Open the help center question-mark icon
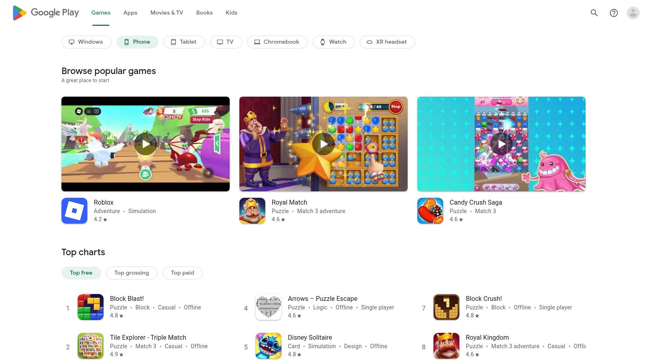The height and width of the screenshot is (364, 647). click(x=614, y=13)
